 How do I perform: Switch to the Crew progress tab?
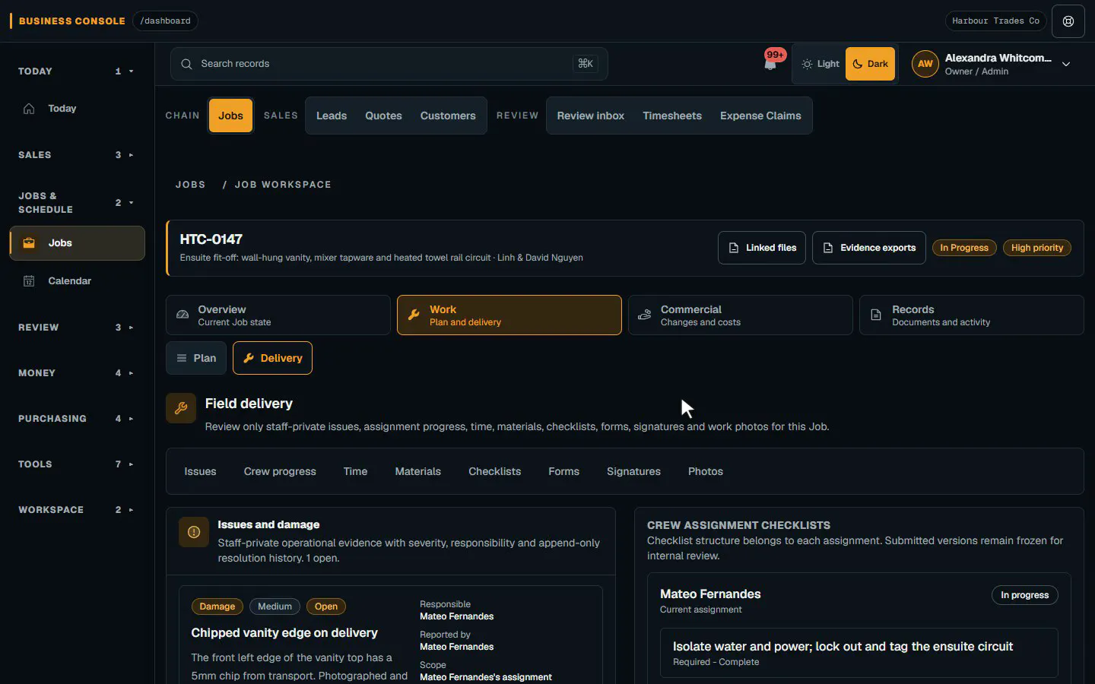[280, 471]
